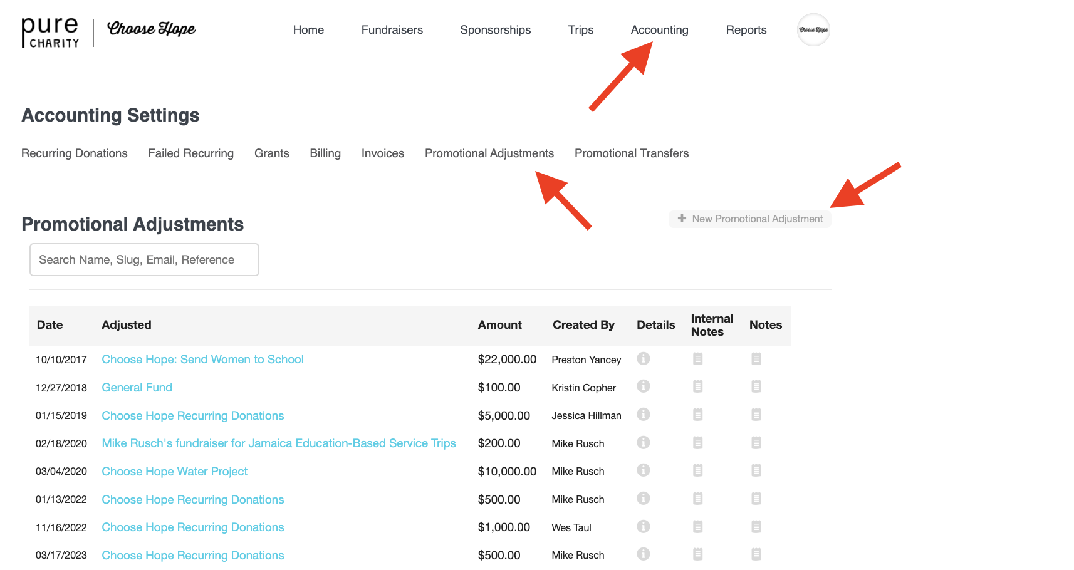
Task: Open internal notes icon for General Fund row
Action: (x=697, y=386)
